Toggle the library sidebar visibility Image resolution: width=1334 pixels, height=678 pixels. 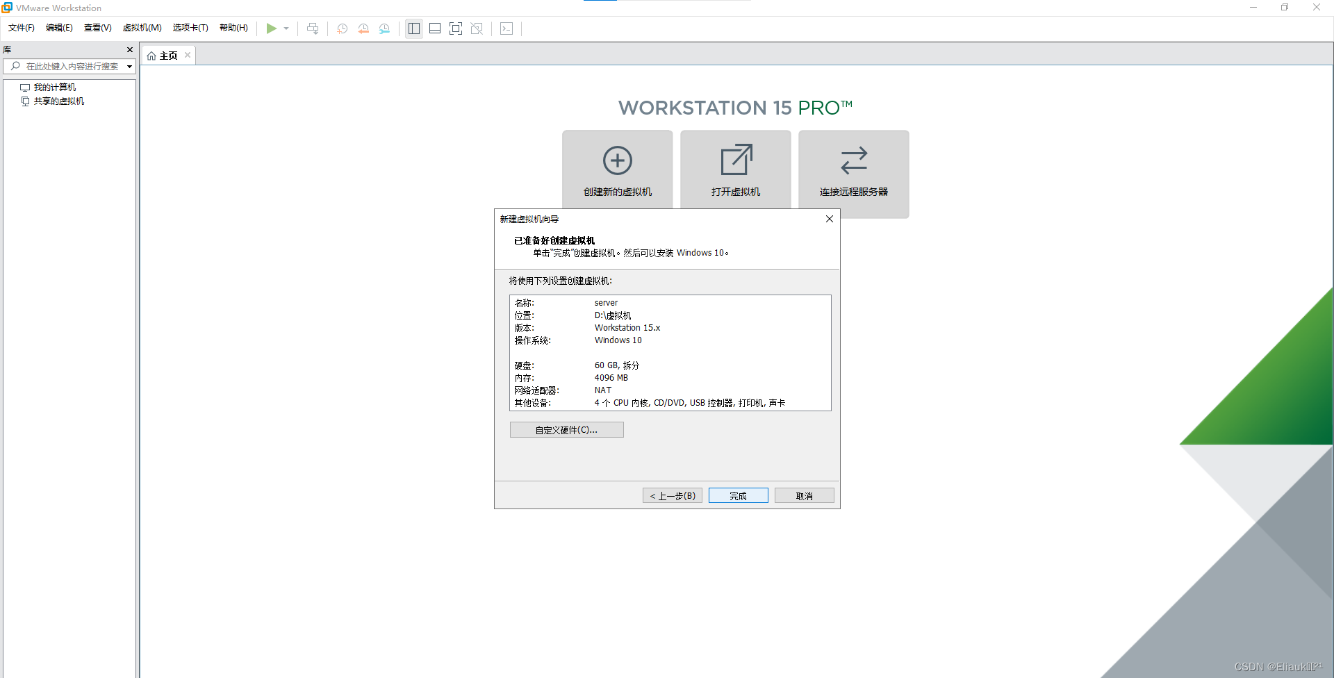(414, 28)
